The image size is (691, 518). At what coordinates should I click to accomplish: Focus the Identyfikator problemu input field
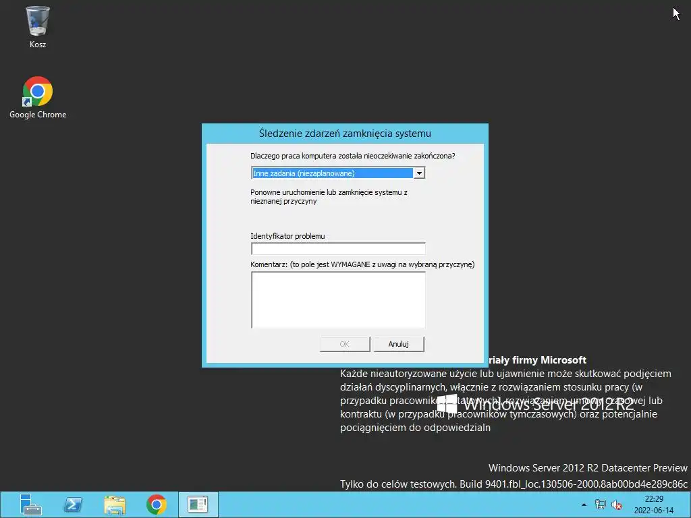click(x=338, y=249)
